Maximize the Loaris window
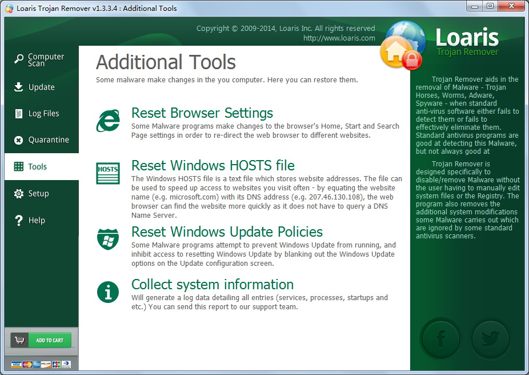 [x=490, y=6]
